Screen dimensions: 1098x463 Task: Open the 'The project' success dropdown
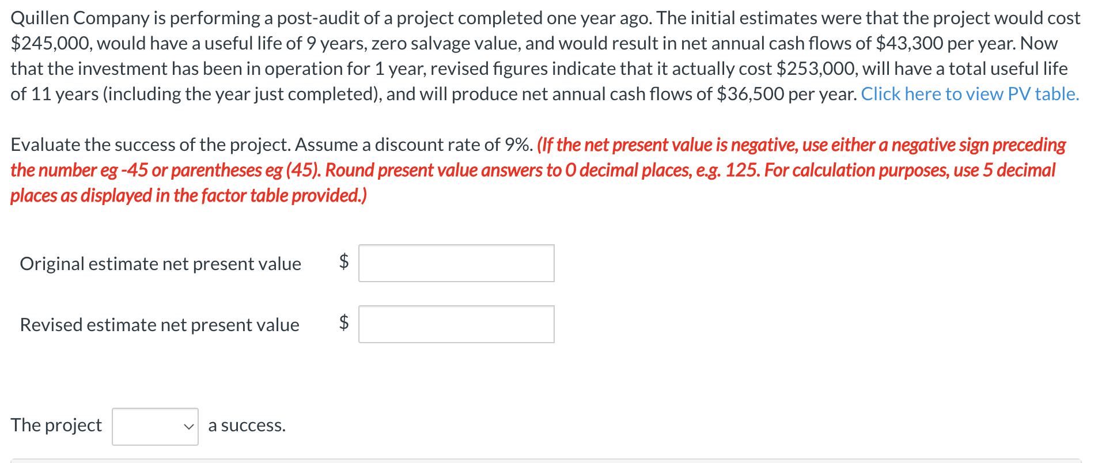(x=155, y=427)
